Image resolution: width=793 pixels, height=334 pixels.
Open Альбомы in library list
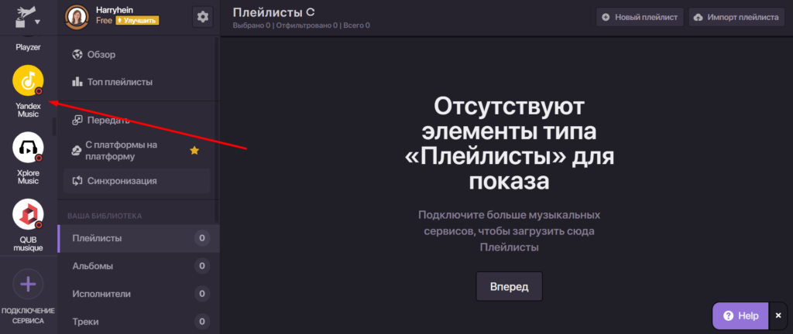(92, 266)
